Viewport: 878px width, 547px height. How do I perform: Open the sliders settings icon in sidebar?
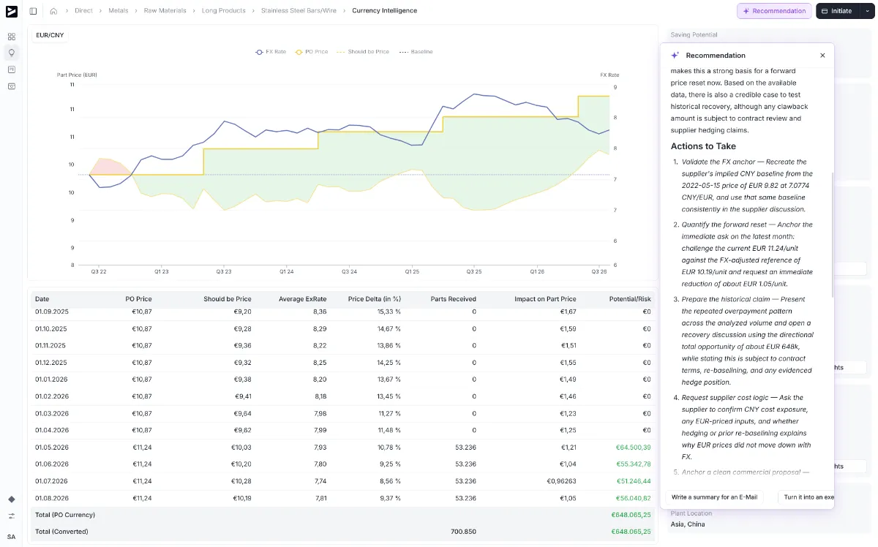point(11,516)
